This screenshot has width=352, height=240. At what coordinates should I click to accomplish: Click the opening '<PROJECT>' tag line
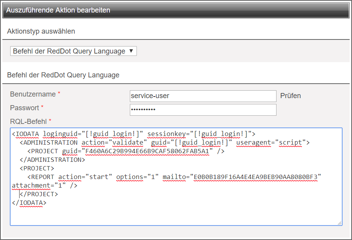(x=37, y=168)
